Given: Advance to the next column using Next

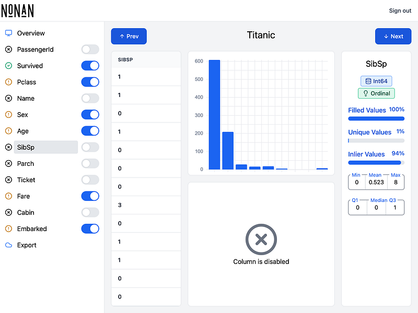Looking at the screenshot, I should 393,36.
